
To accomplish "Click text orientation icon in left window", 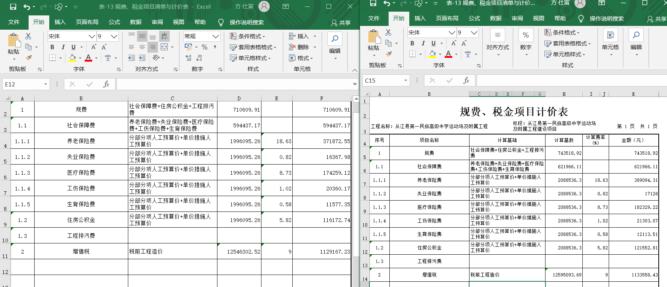I will click(x=156, y=58).
